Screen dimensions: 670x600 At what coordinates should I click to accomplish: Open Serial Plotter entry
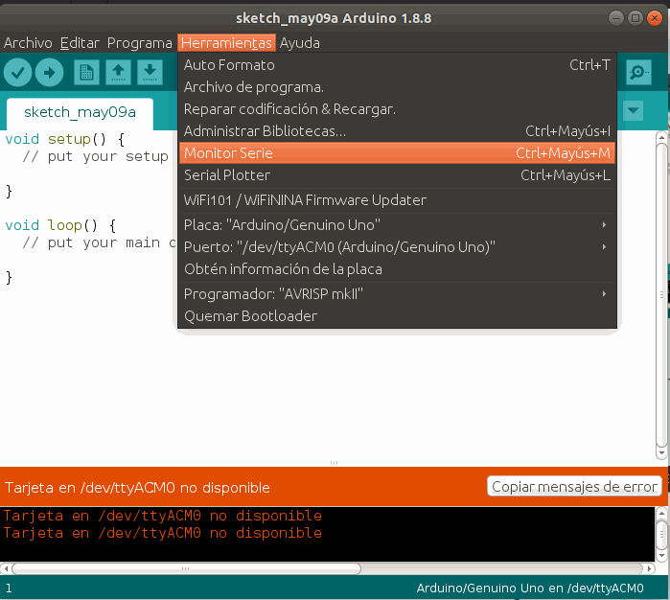coord(397,175)
